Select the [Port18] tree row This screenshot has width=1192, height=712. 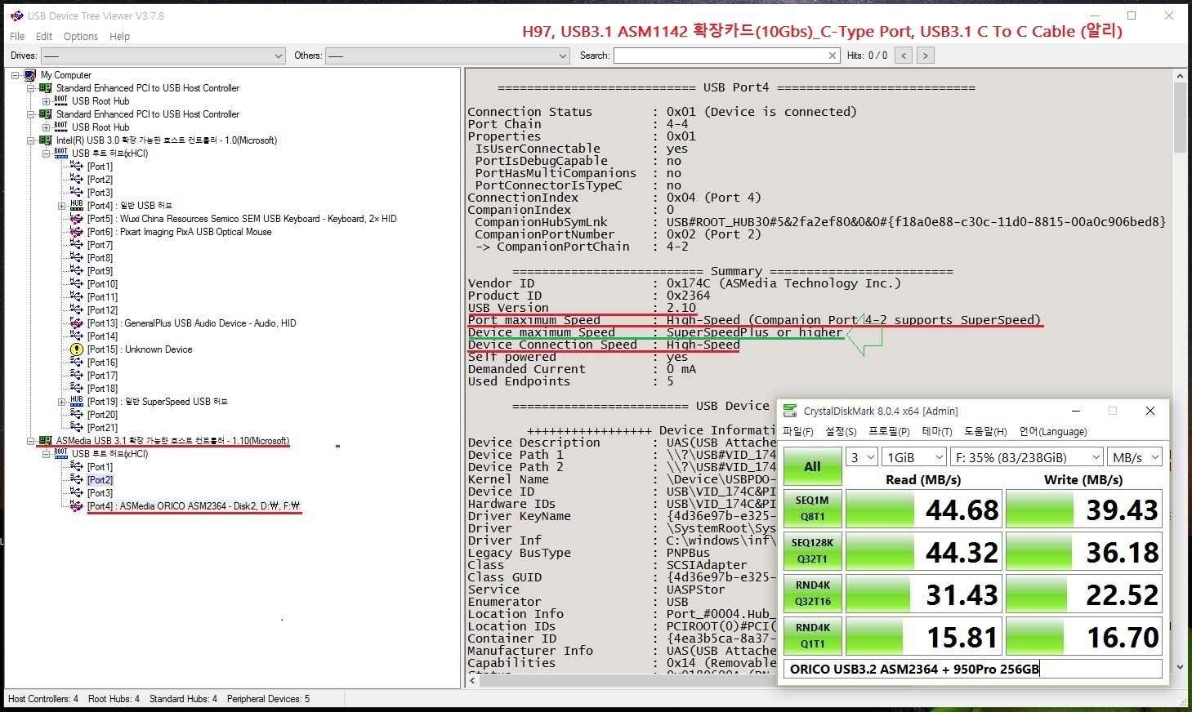click(103, 389)
